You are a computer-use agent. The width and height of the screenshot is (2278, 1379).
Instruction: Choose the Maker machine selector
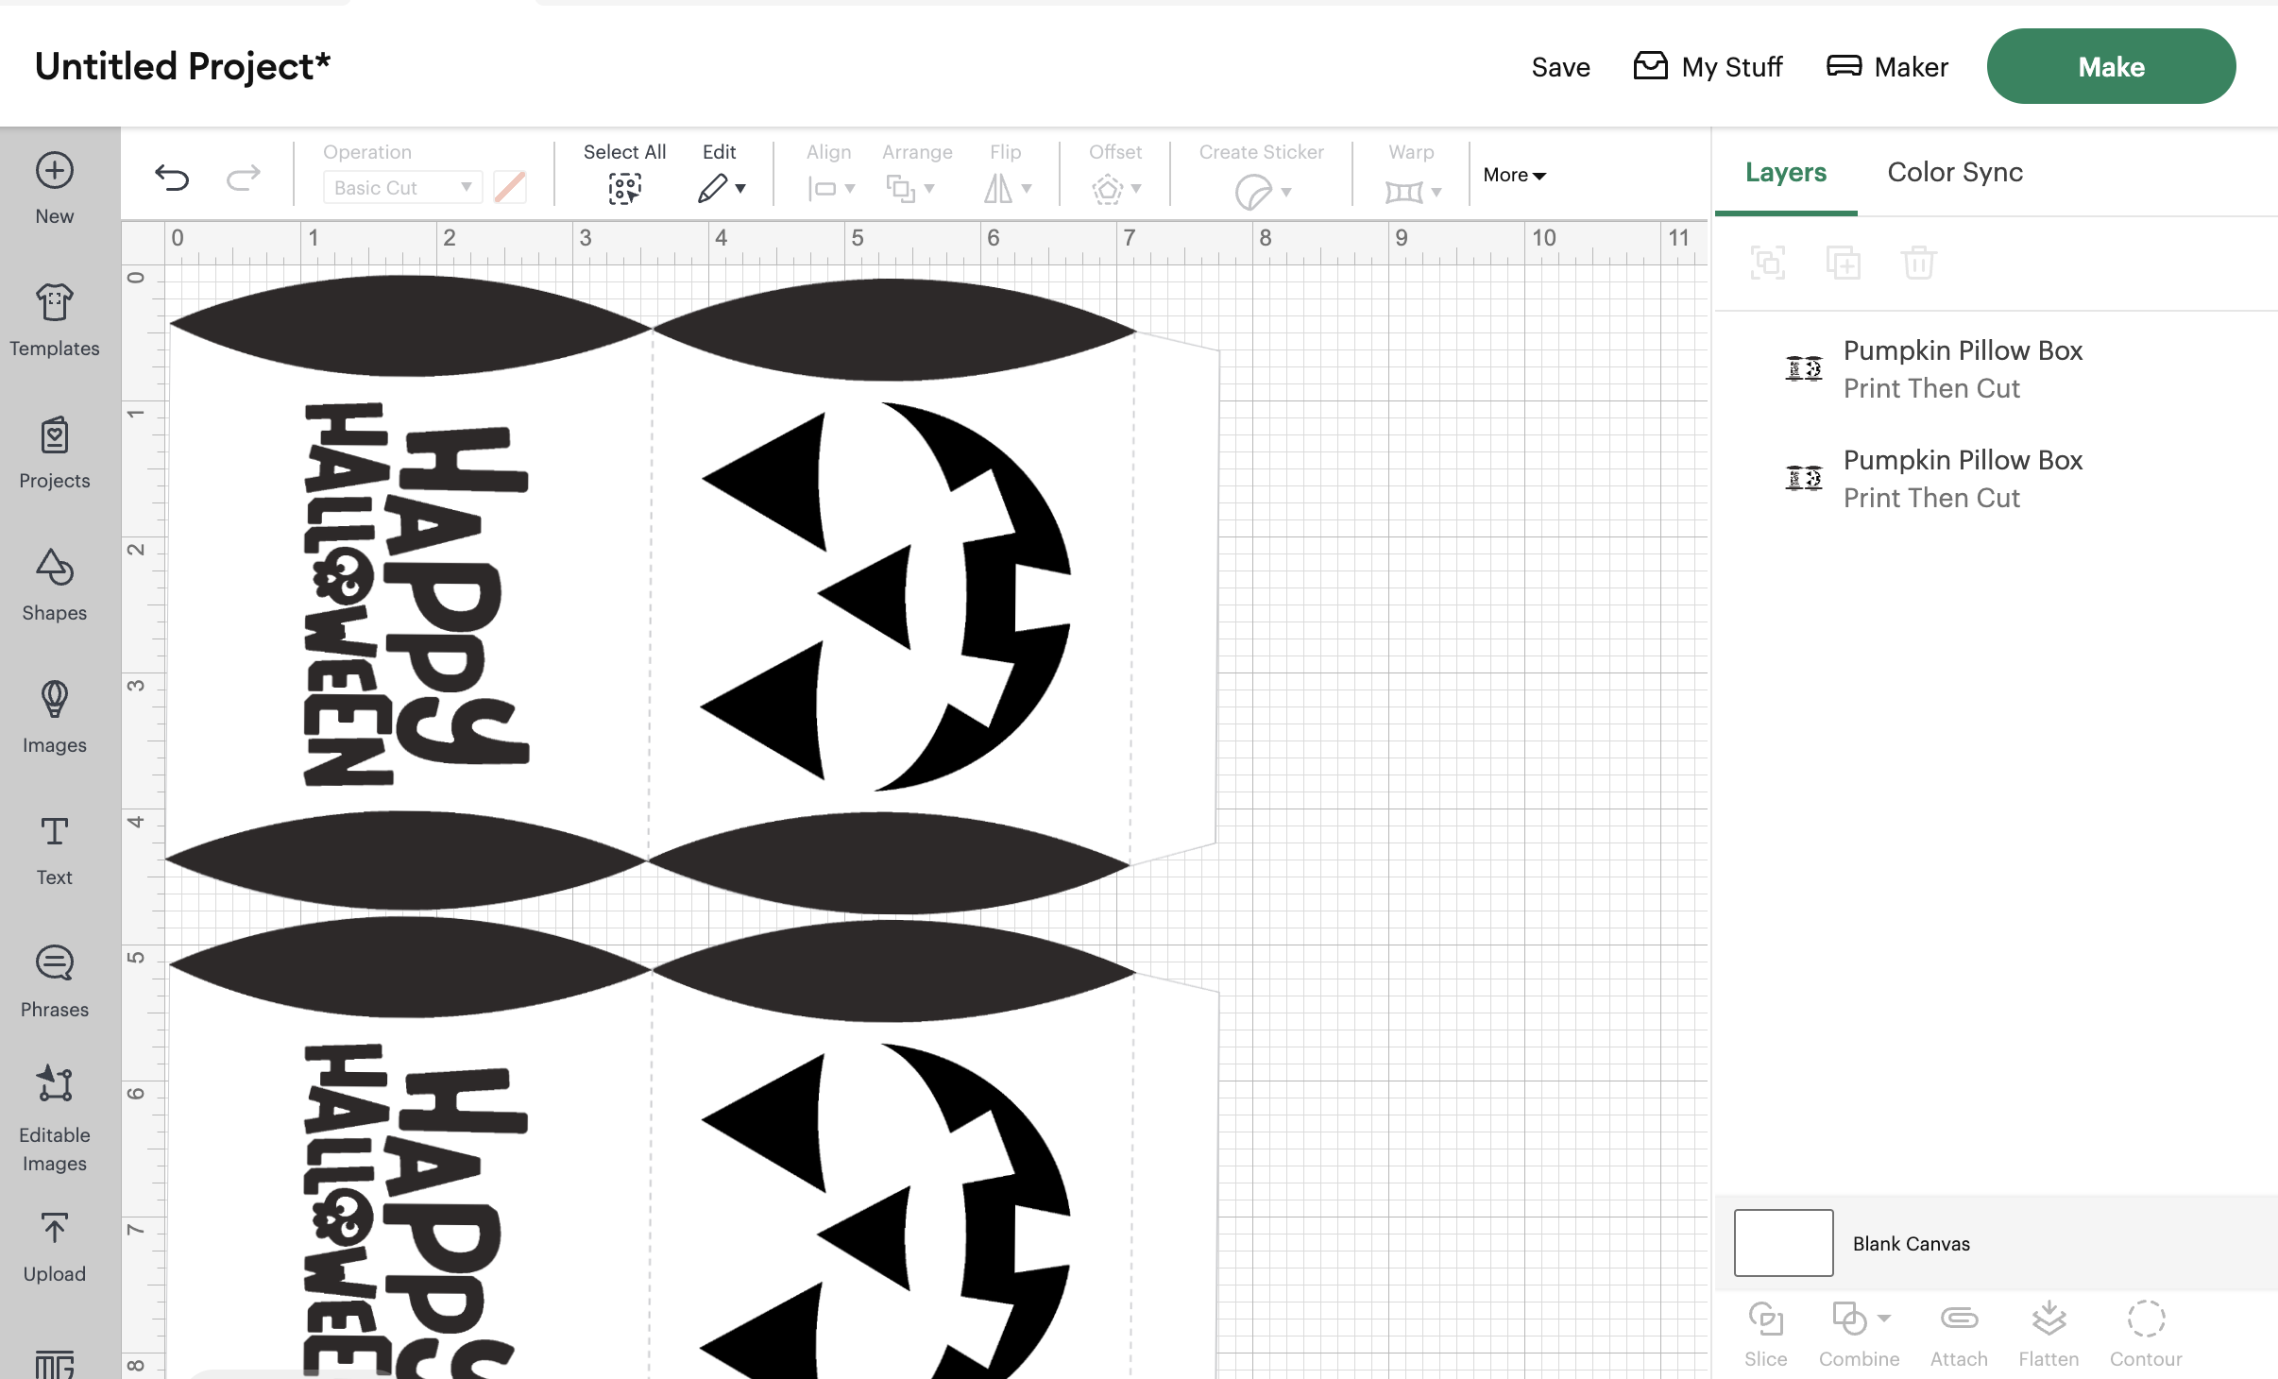point(1887,67)
